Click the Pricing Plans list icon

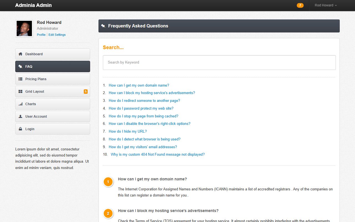pyautogui.click(x=20, y=79)
